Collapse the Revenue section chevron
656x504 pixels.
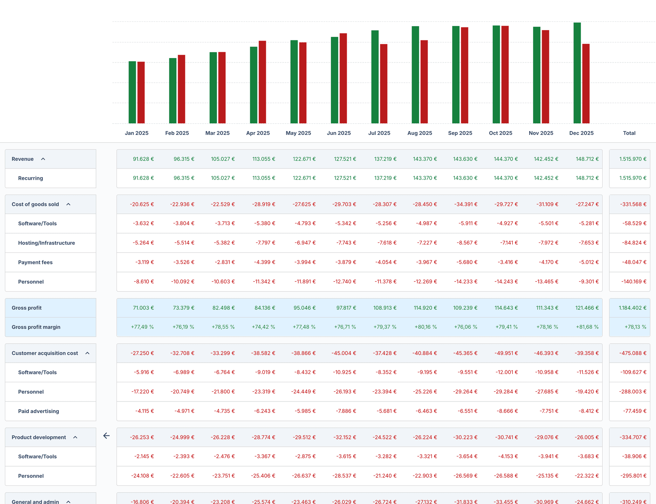pyautogui.click(x=43, y=159)
